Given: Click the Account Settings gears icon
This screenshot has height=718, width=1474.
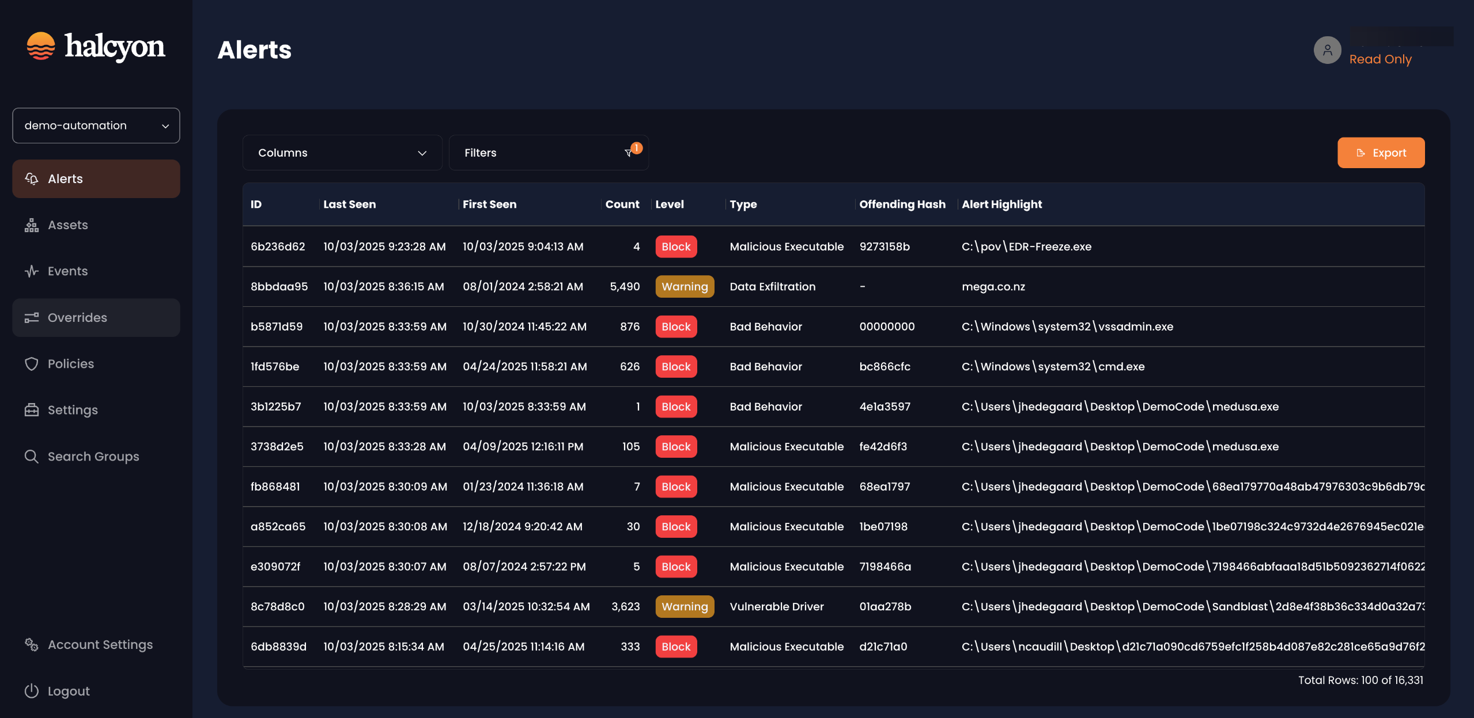Looking at the screenshot, I should tap(32, 645).
